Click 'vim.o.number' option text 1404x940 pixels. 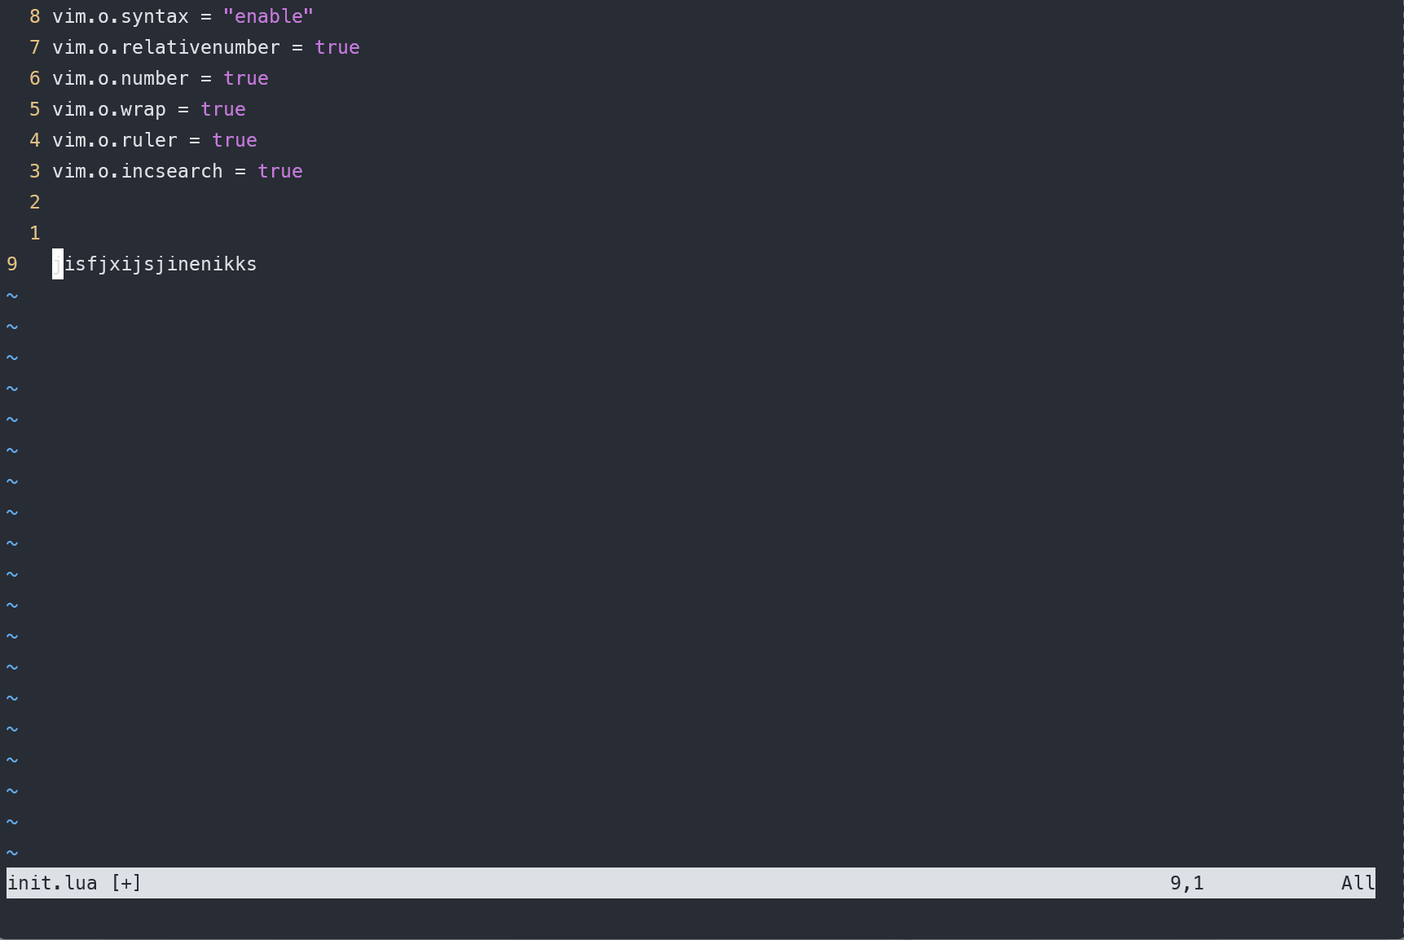coord(121,78)
